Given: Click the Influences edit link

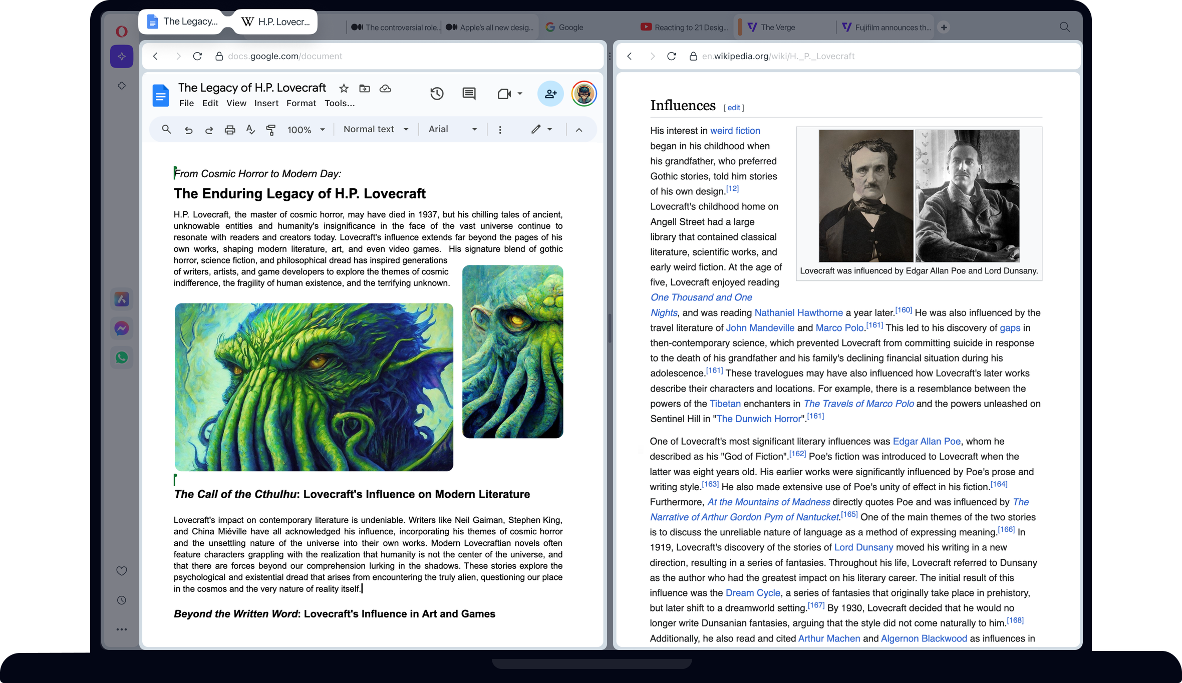Looking at the screenshot, I should pos(734,108).
